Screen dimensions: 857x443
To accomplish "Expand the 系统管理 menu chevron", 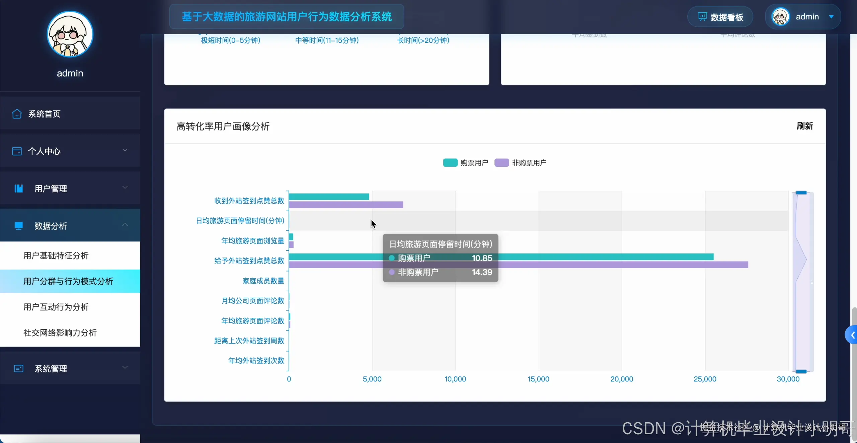I will [125, 367].
